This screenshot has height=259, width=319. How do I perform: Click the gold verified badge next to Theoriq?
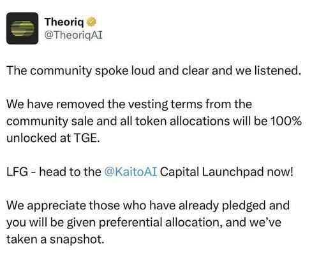91,22
